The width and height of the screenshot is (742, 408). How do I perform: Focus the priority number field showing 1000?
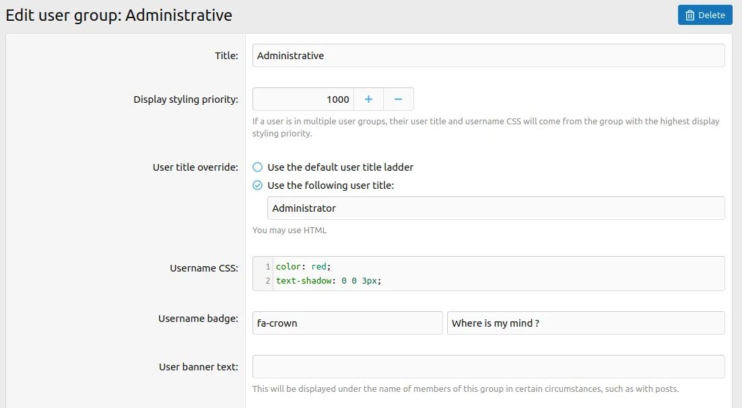303,99
